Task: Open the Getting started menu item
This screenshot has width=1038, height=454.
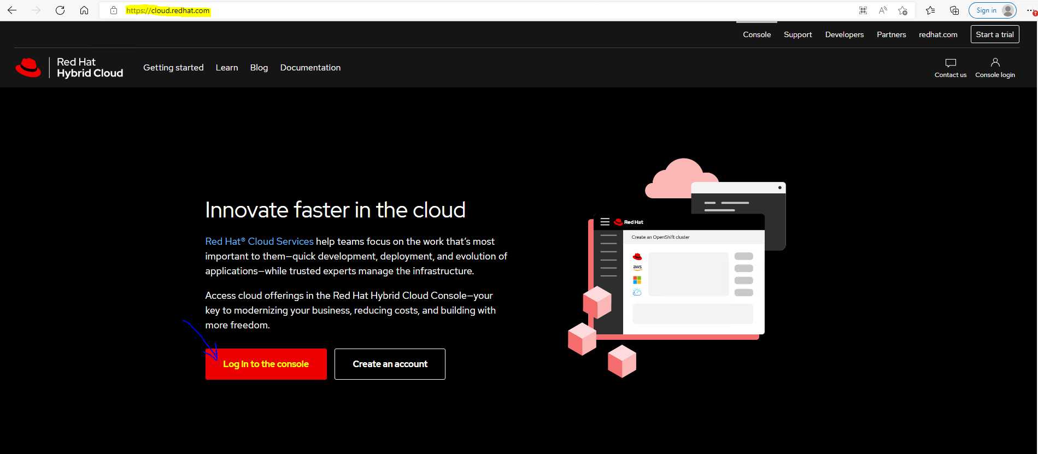Action: pyautogui.click(x=173, y=68)
